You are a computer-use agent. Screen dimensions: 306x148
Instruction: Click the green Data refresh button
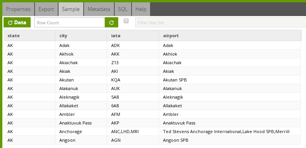tap(17, 23)
